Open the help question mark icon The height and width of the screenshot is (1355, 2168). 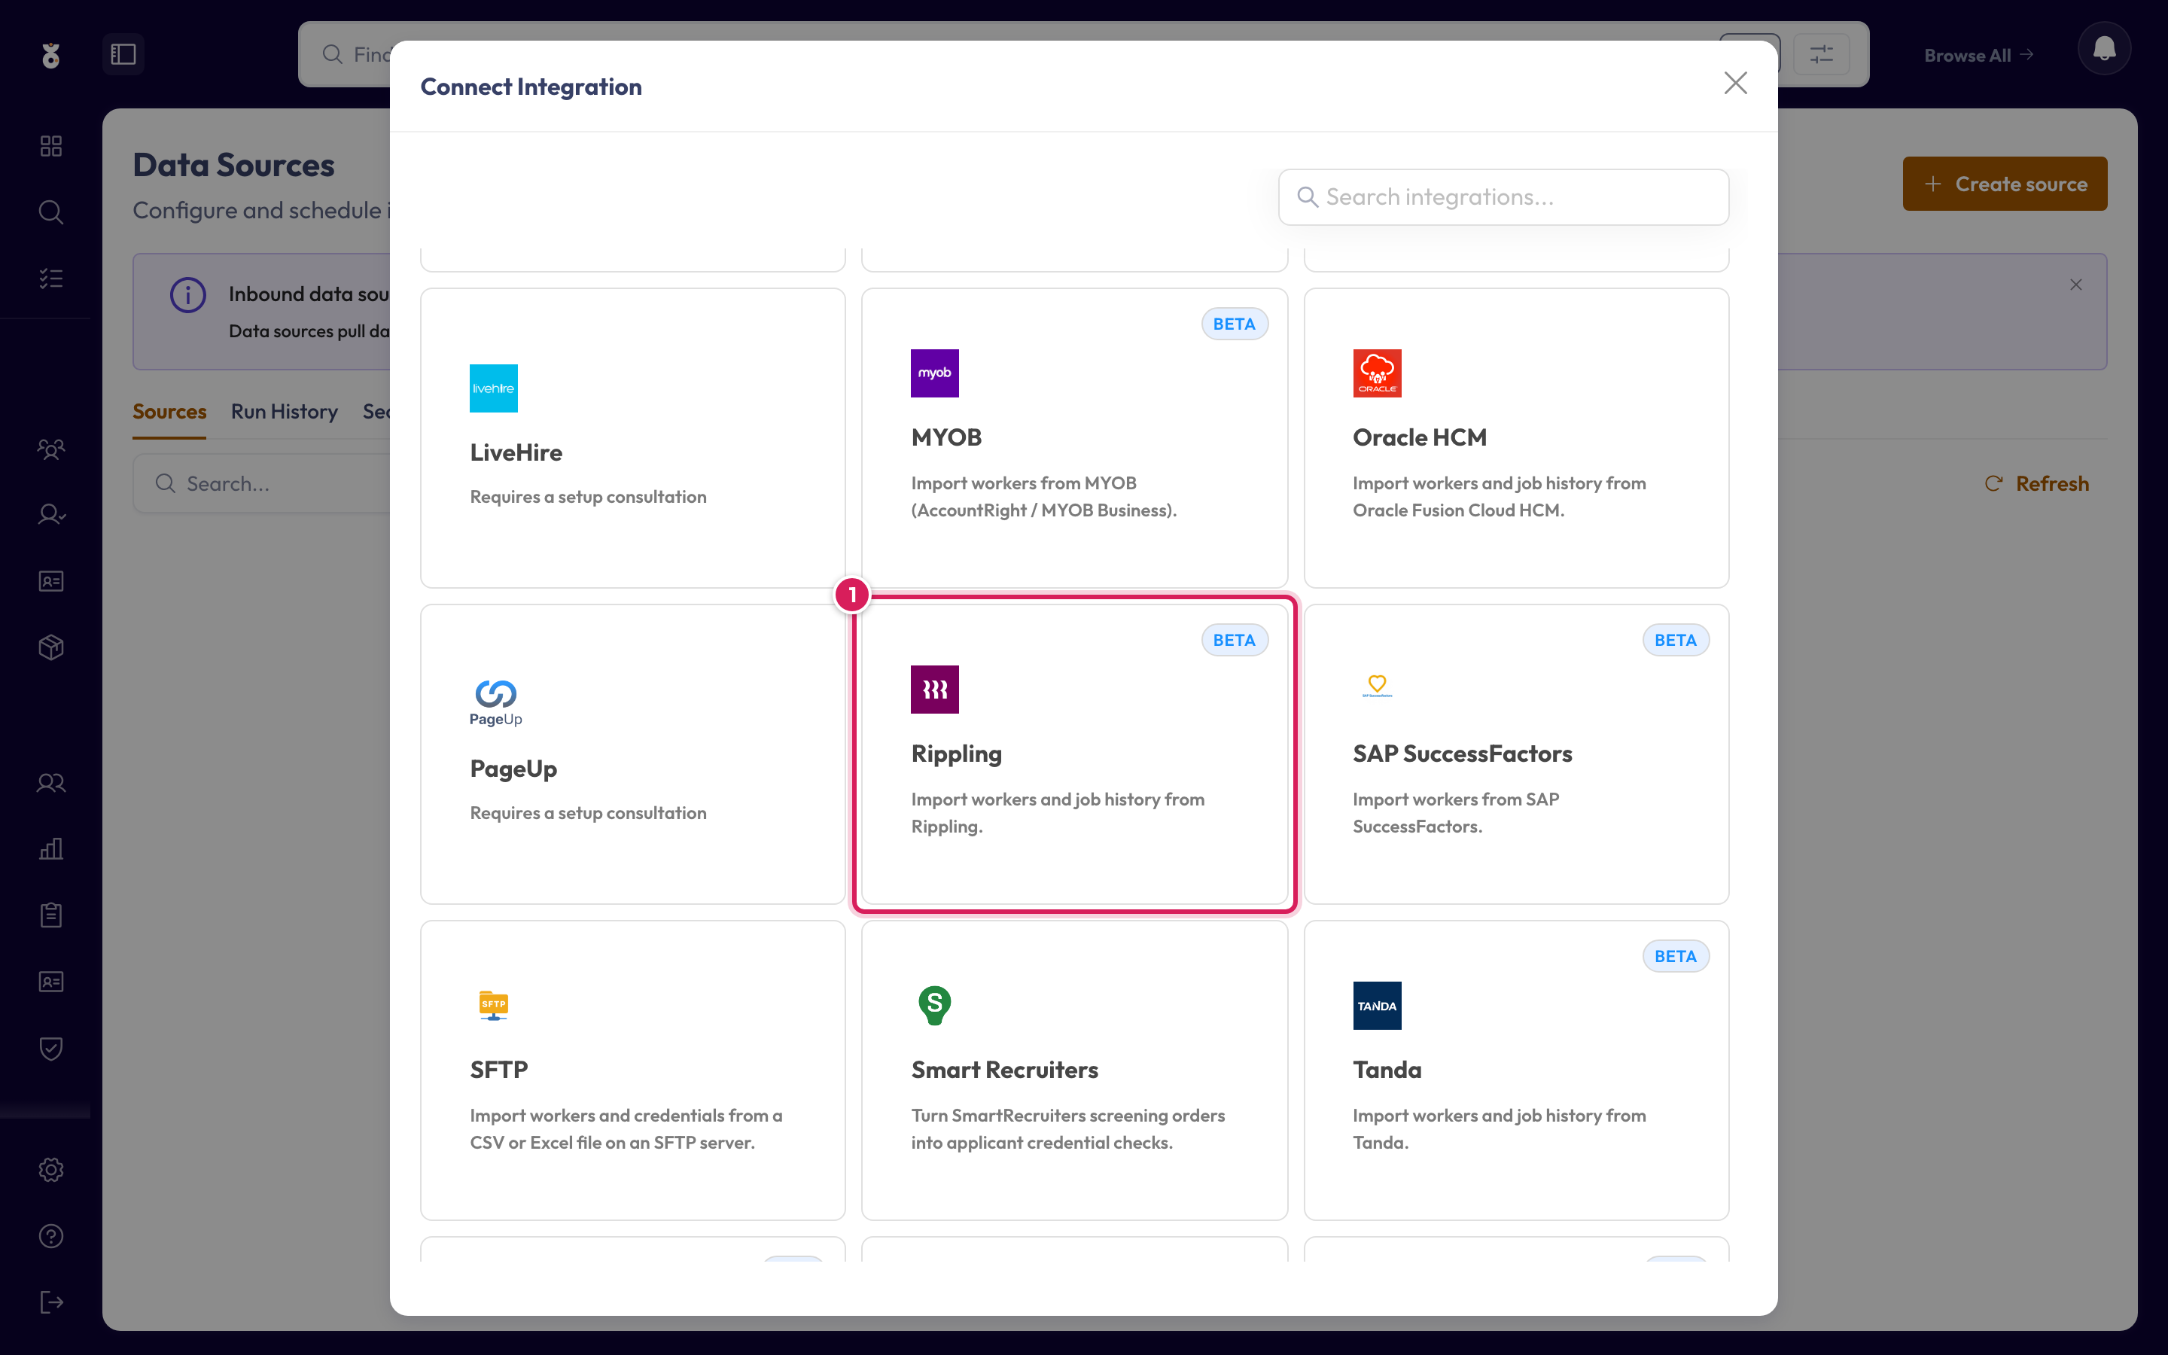(51, 1236)
